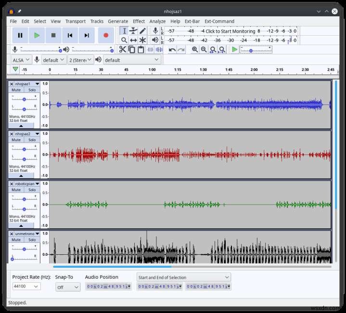This screenshot has height=313, width=346.
Task: Select the Multi-tool asterisk icon
Action: click(142, 40)
